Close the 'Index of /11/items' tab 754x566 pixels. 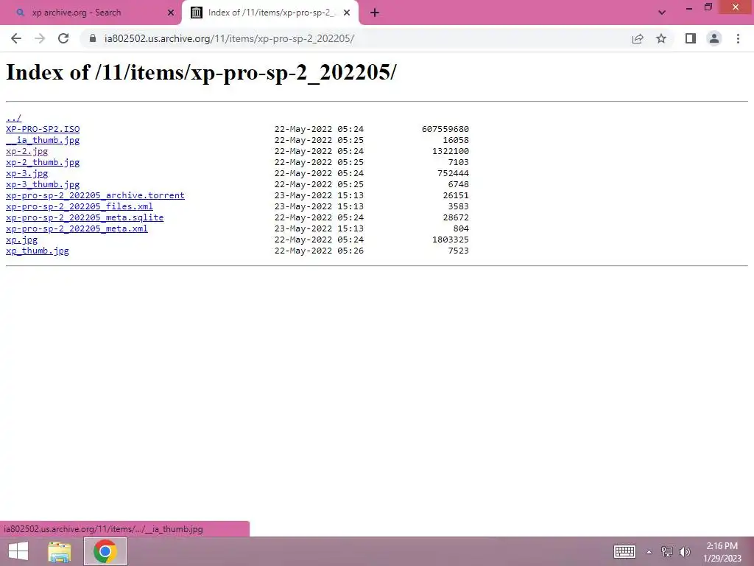pos(347,13)
